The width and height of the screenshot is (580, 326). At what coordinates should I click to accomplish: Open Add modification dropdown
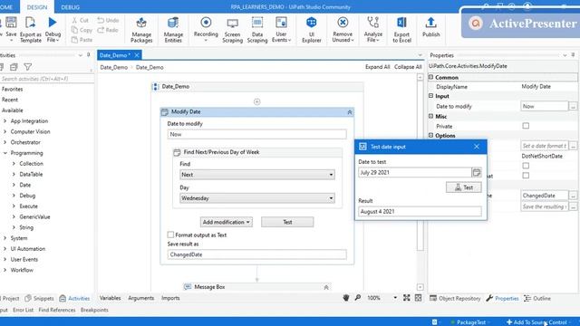tap(227, 222)
